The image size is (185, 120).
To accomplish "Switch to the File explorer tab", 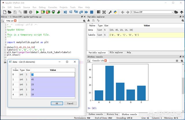I will (x=116, y=53).
